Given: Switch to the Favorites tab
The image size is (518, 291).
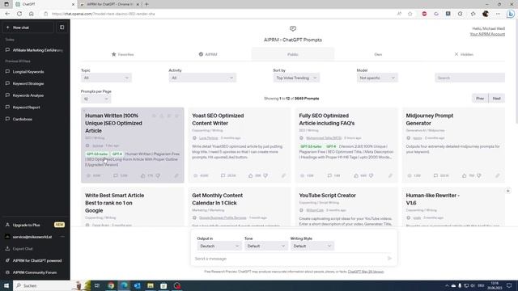Looking at the screenshot, I should (122, 54).
